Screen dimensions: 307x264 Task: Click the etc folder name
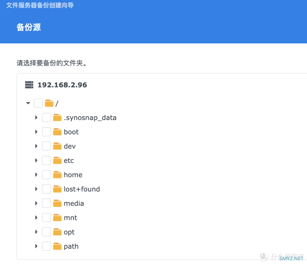(69, 160)
